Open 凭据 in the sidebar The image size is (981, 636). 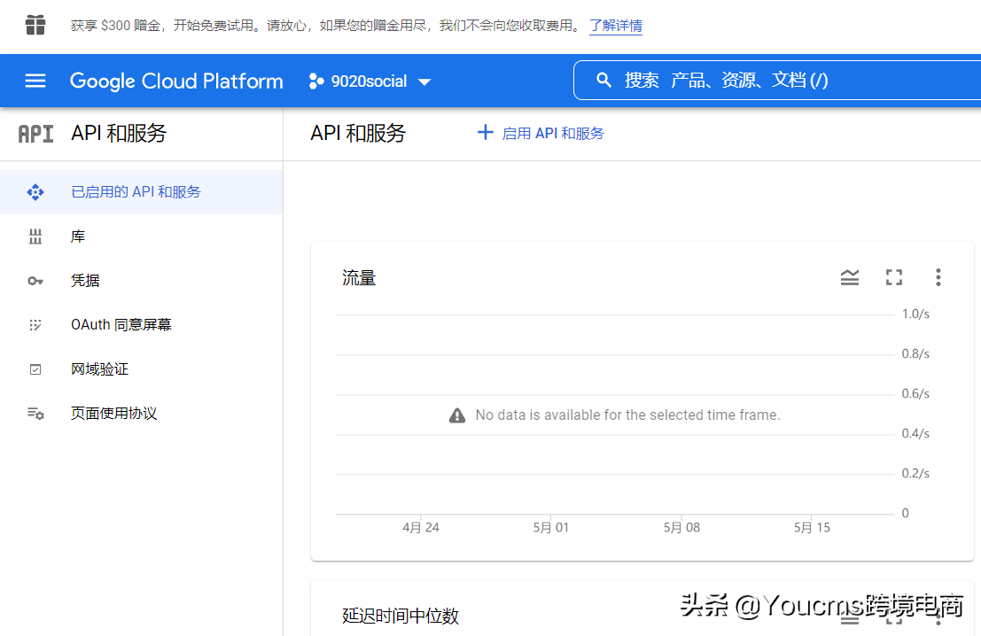(x=142, y=281)
